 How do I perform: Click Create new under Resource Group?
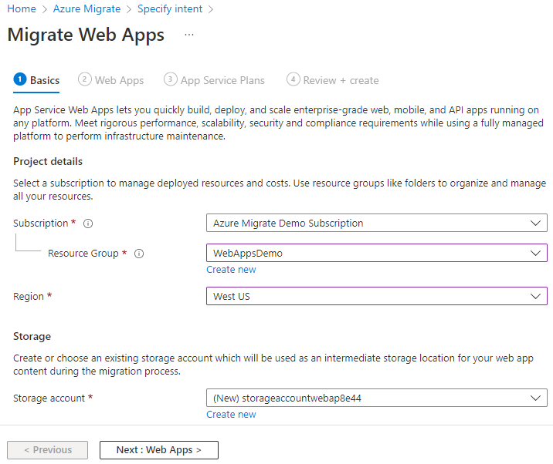(231, 270)
